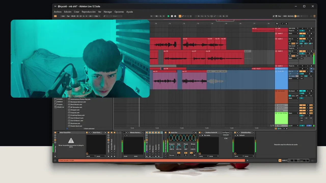326x183 pixels.
Task: Toggle the Waves Harmo device activator
Action: [124, 132]
